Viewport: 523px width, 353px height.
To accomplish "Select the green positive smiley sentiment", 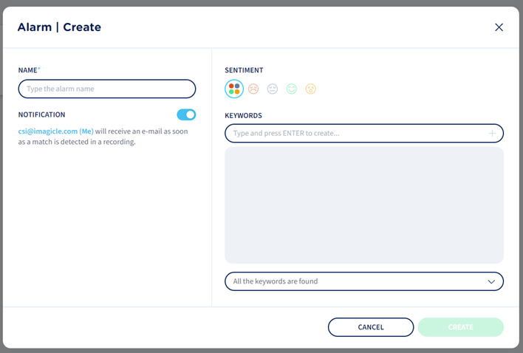I will pos(292,89).
